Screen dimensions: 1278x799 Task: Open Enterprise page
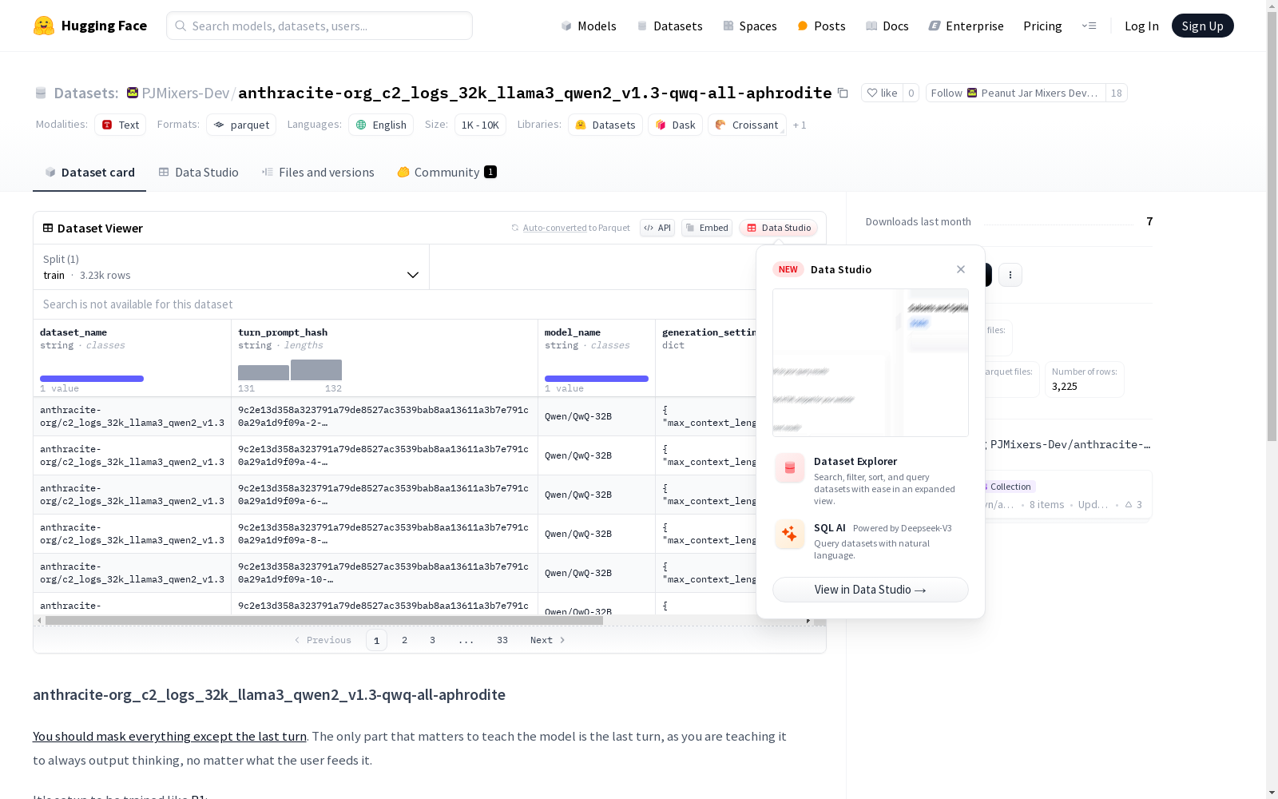966,26
